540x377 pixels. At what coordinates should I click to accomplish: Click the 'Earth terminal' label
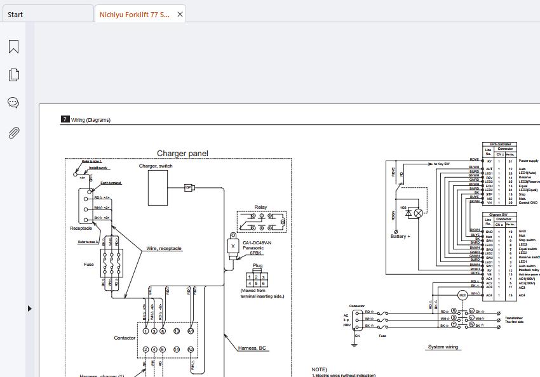pyautogui.click(x=111, y=183)
